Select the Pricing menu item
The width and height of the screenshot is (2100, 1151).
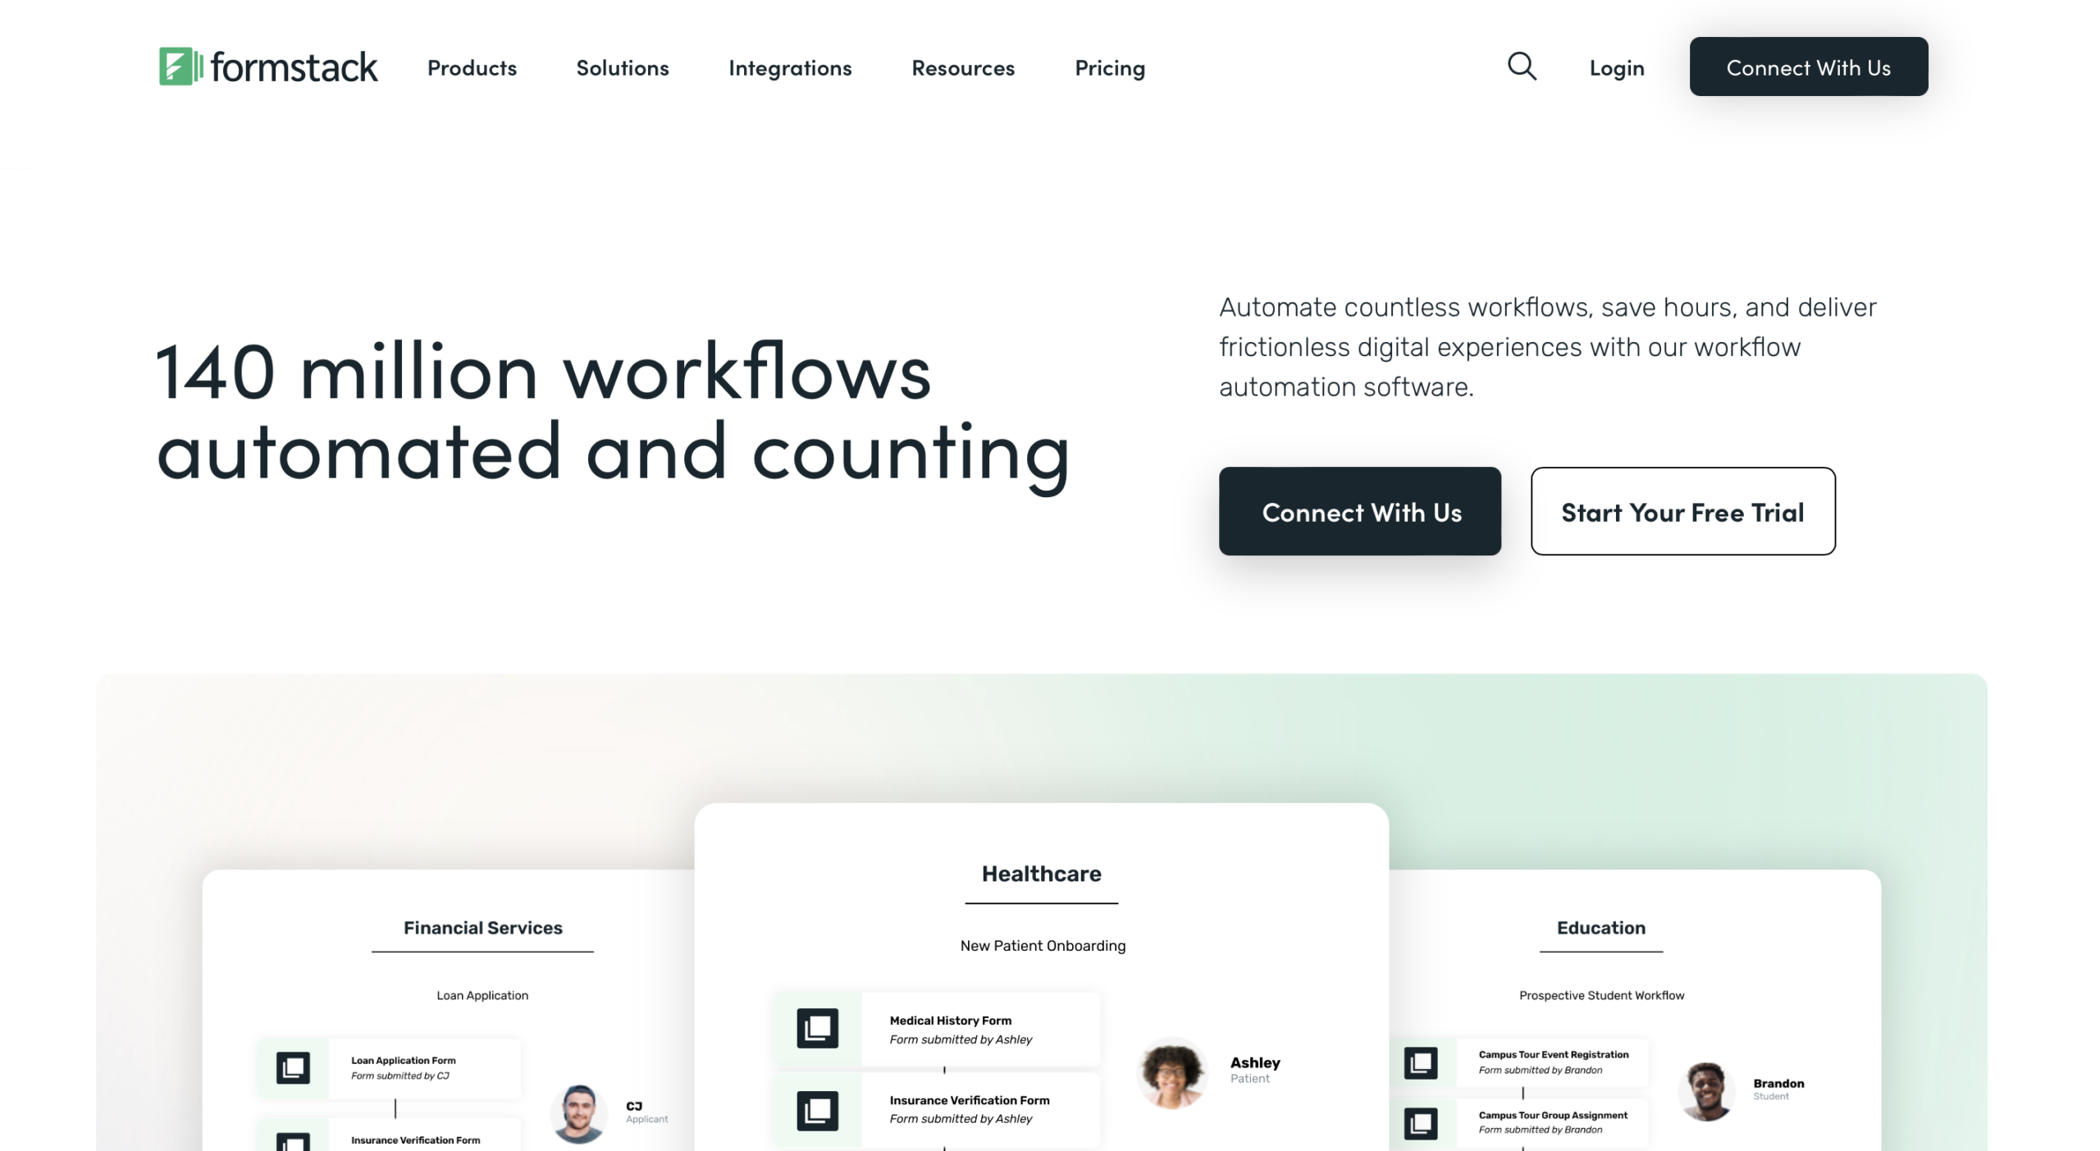tap(1110, 66)
